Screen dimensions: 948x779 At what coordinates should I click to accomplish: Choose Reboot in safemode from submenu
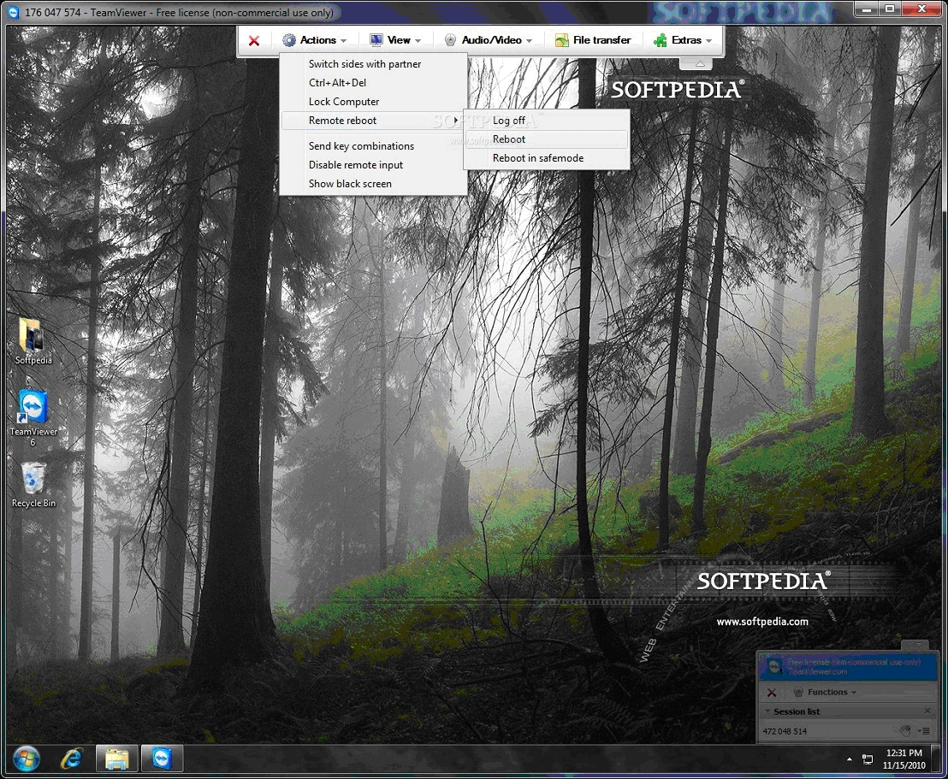pos(537,158)
